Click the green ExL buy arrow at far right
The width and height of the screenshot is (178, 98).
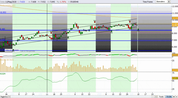138,30
